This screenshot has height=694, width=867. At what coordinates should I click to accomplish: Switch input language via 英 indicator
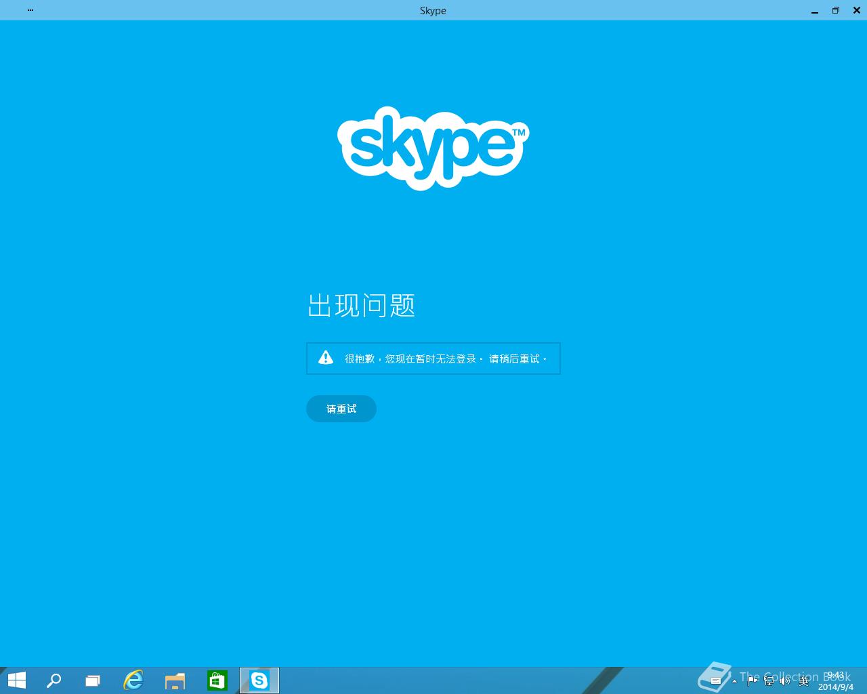click(803, 681)
